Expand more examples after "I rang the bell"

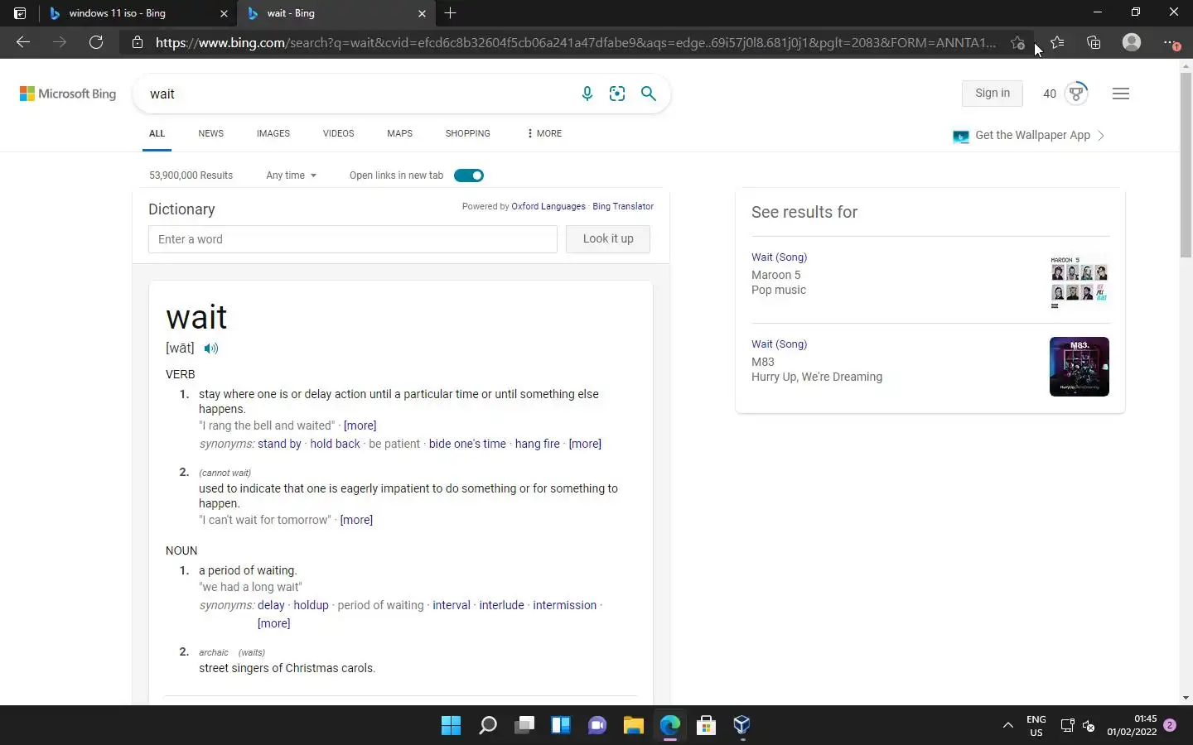360,425
